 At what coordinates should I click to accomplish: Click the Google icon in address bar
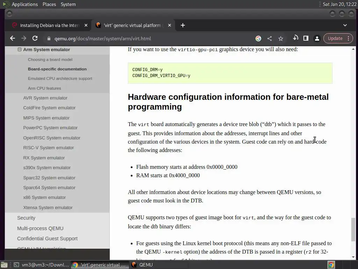tap(258, 39)
